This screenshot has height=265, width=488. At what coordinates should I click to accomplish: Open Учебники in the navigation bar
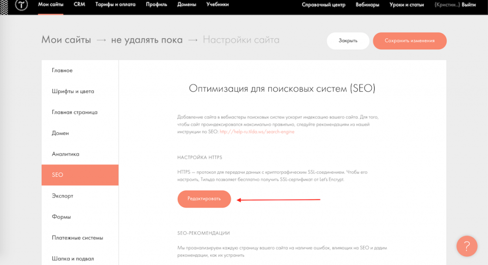tap(217, 5)
